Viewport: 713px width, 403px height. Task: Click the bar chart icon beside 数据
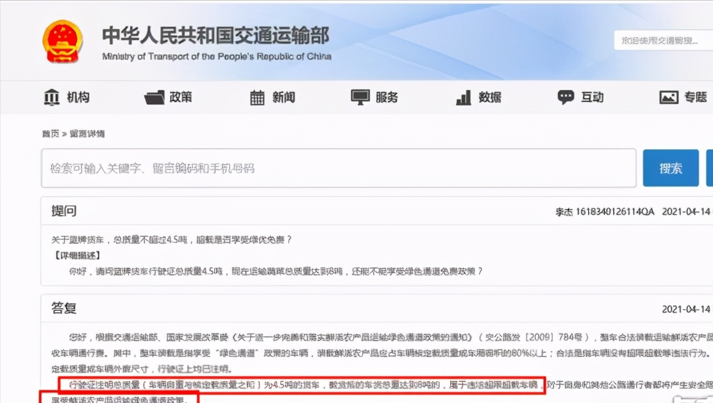(463, 97)
